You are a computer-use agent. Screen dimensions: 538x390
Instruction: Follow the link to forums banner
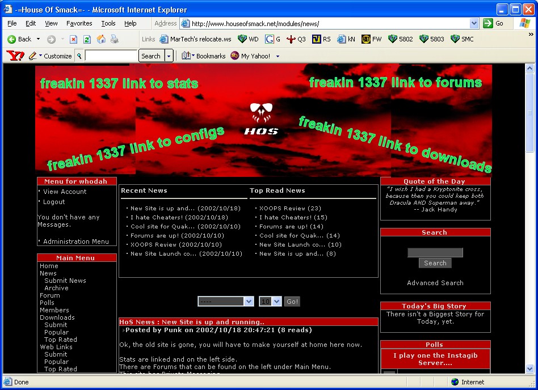point(395,83)
